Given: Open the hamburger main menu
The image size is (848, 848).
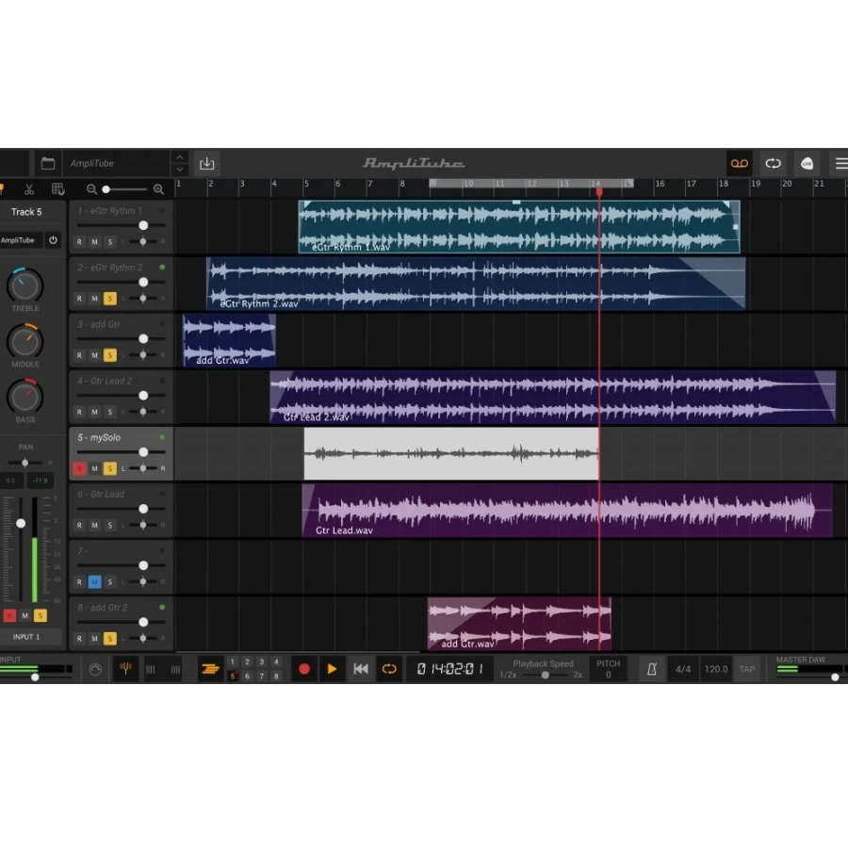Looking at the screenshot, I should (840, 163).
